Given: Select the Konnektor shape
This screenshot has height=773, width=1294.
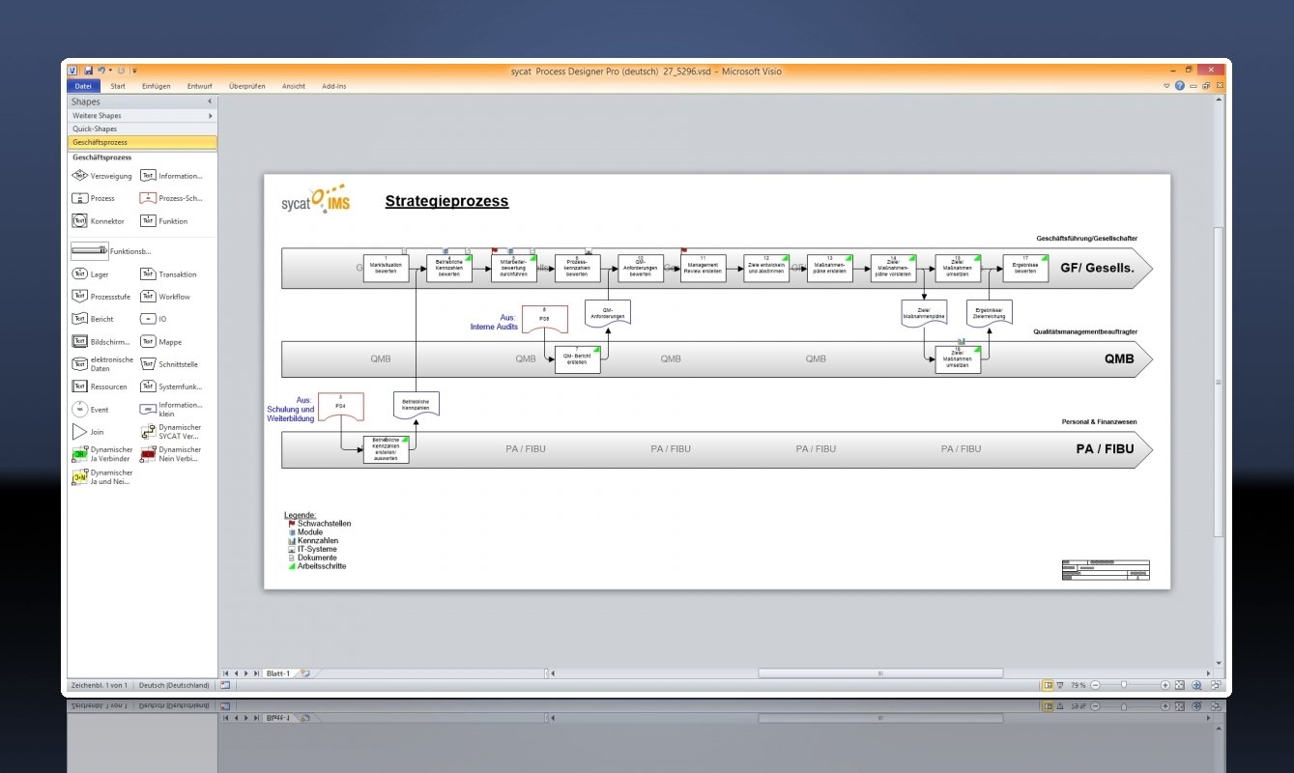Looking at the screenshot, I should [98, 221].
